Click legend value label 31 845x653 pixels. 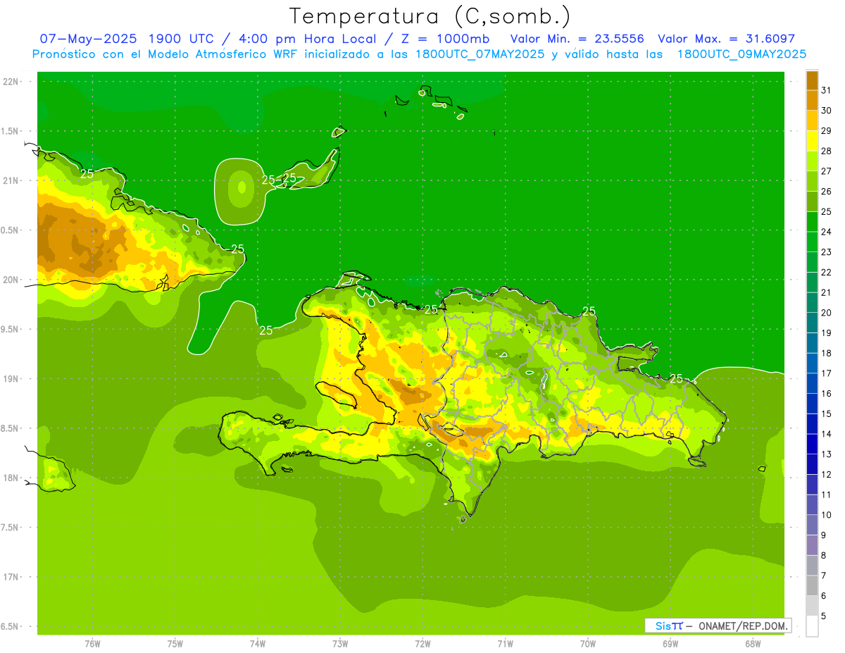pos(827,90)
